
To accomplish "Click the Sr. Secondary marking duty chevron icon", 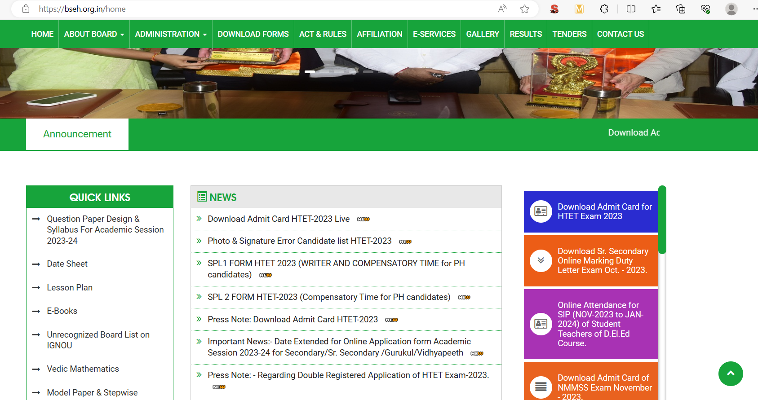I will [x=541, y=260].
